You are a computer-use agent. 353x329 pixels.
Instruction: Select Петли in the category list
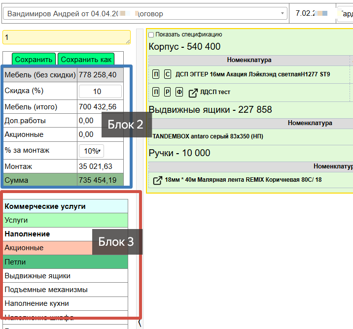point(65,262)
